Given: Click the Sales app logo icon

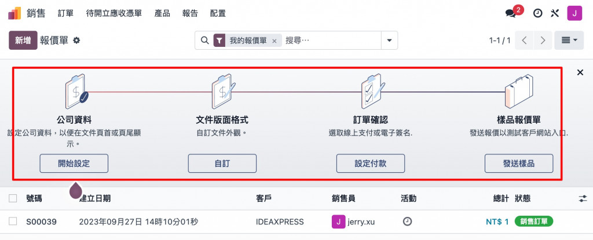Looking at the screenshot, I should 14,13.
